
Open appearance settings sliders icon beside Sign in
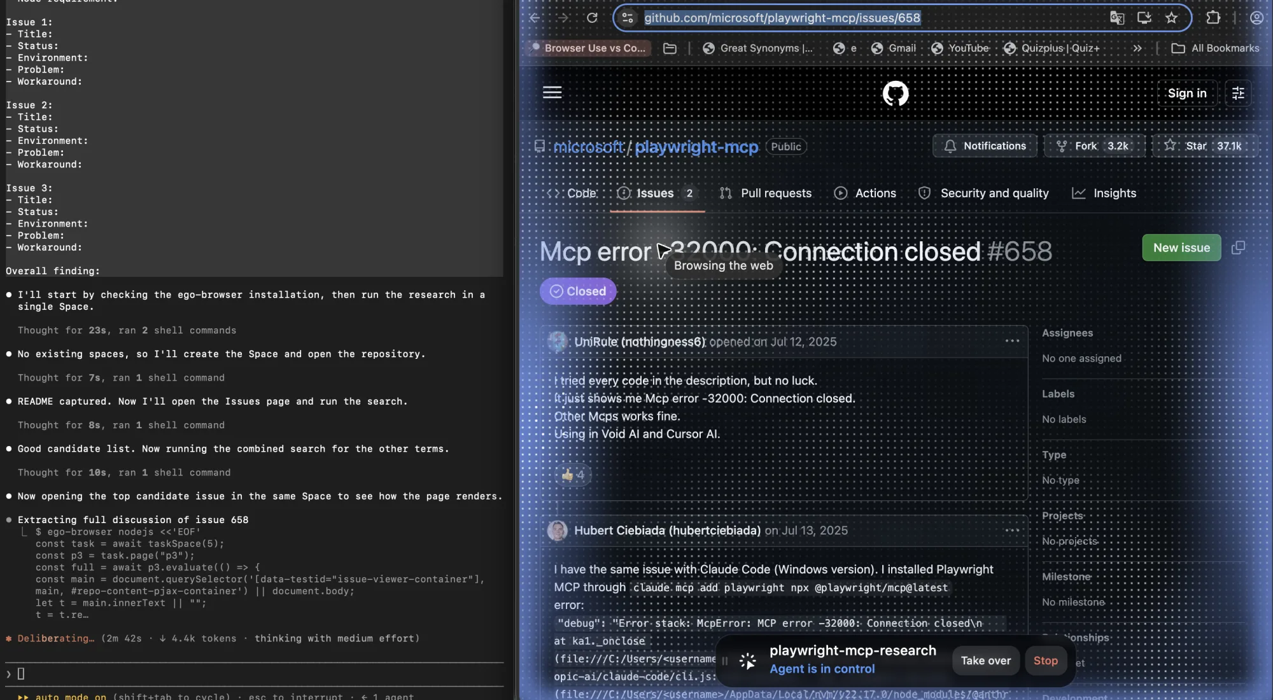pyautogui.click(x=1238, y=93)
